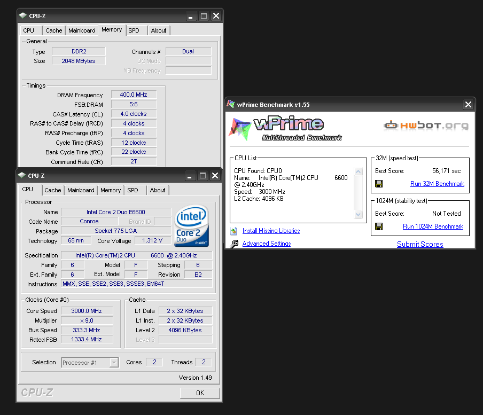483x415 pixels.
Task: Click the Technology 65 nm value
Action: 76,240
